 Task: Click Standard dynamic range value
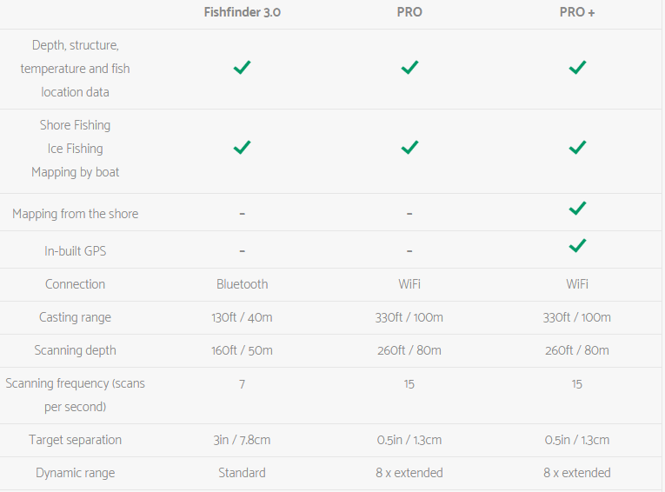click(x=243, y=473)
